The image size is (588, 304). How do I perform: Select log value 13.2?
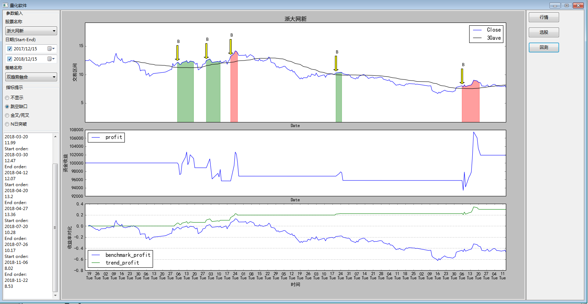click(x=9, y=197)
